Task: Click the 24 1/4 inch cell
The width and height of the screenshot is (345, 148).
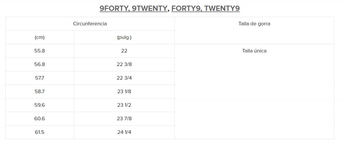Action: click(124, 132)
